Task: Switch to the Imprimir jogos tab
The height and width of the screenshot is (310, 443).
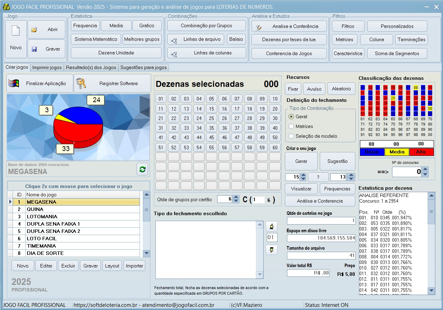Action: point(47,67)
